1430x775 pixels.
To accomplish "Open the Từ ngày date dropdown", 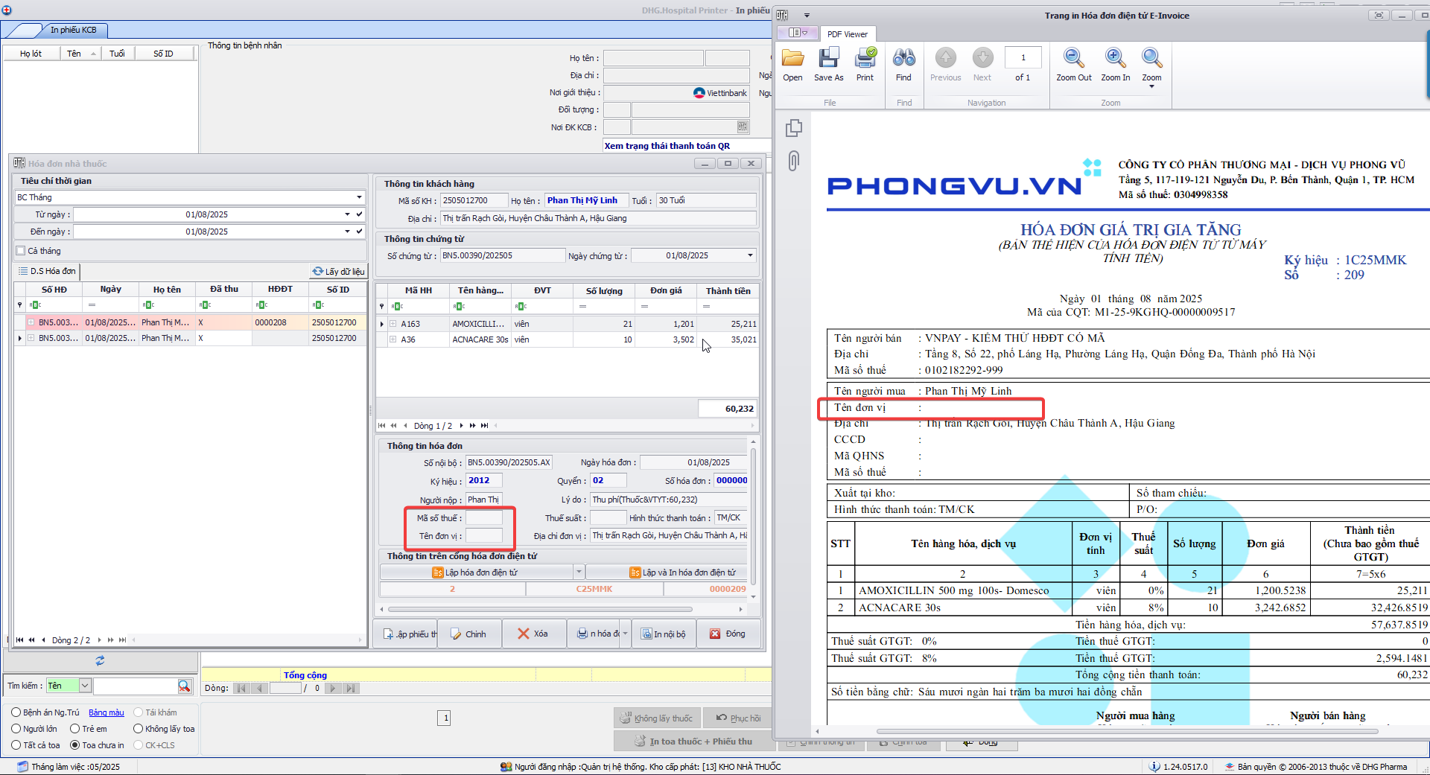I will click(x=347, y=214).
